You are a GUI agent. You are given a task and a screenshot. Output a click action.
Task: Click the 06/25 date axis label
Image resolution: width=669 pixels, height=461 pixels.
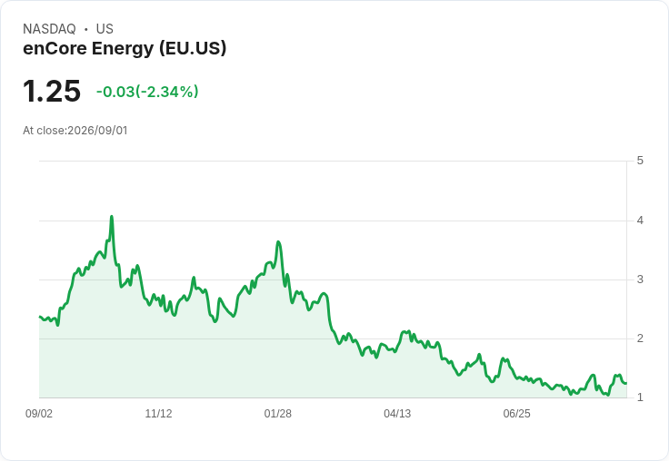516,413
